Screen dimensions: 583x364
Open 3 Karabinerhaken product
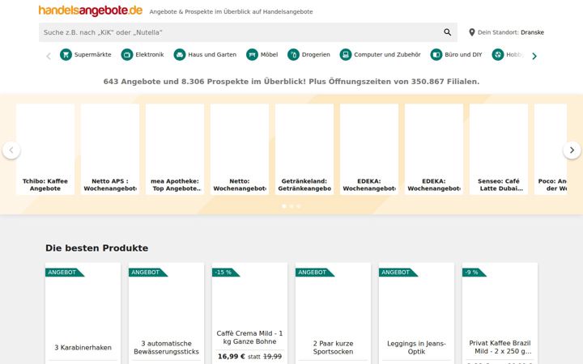click(x=83, y=314)
